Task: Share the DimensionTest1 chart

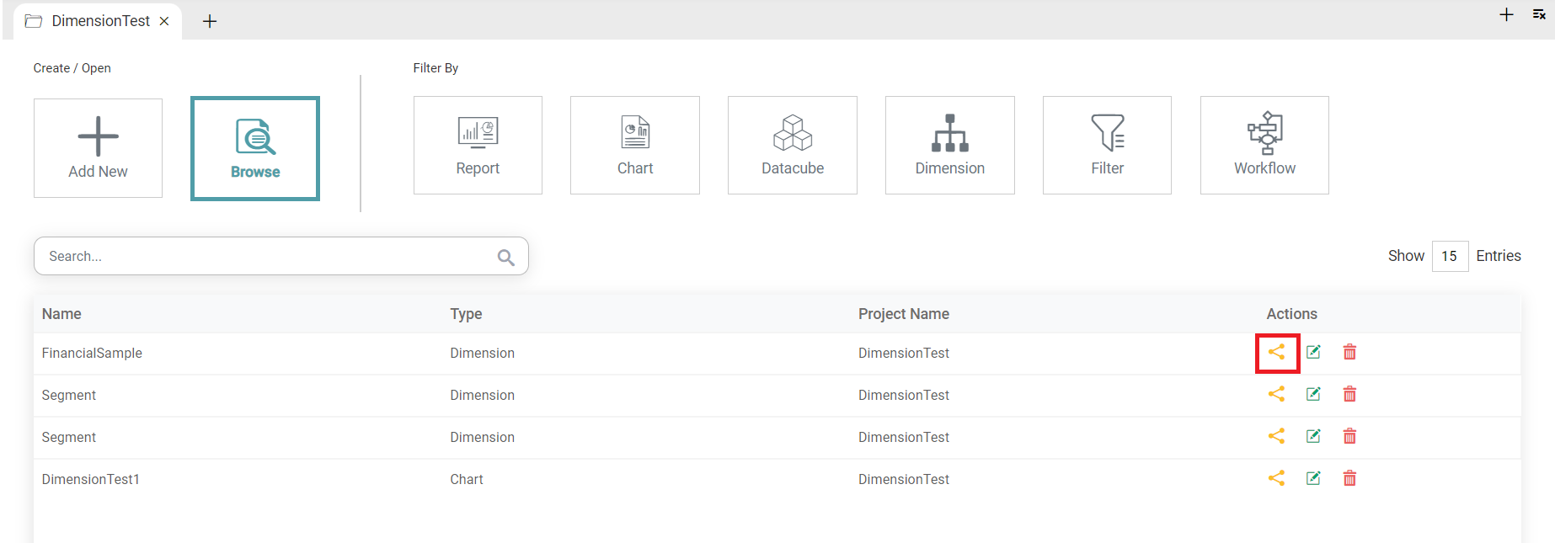Action: click(1276, 478)
